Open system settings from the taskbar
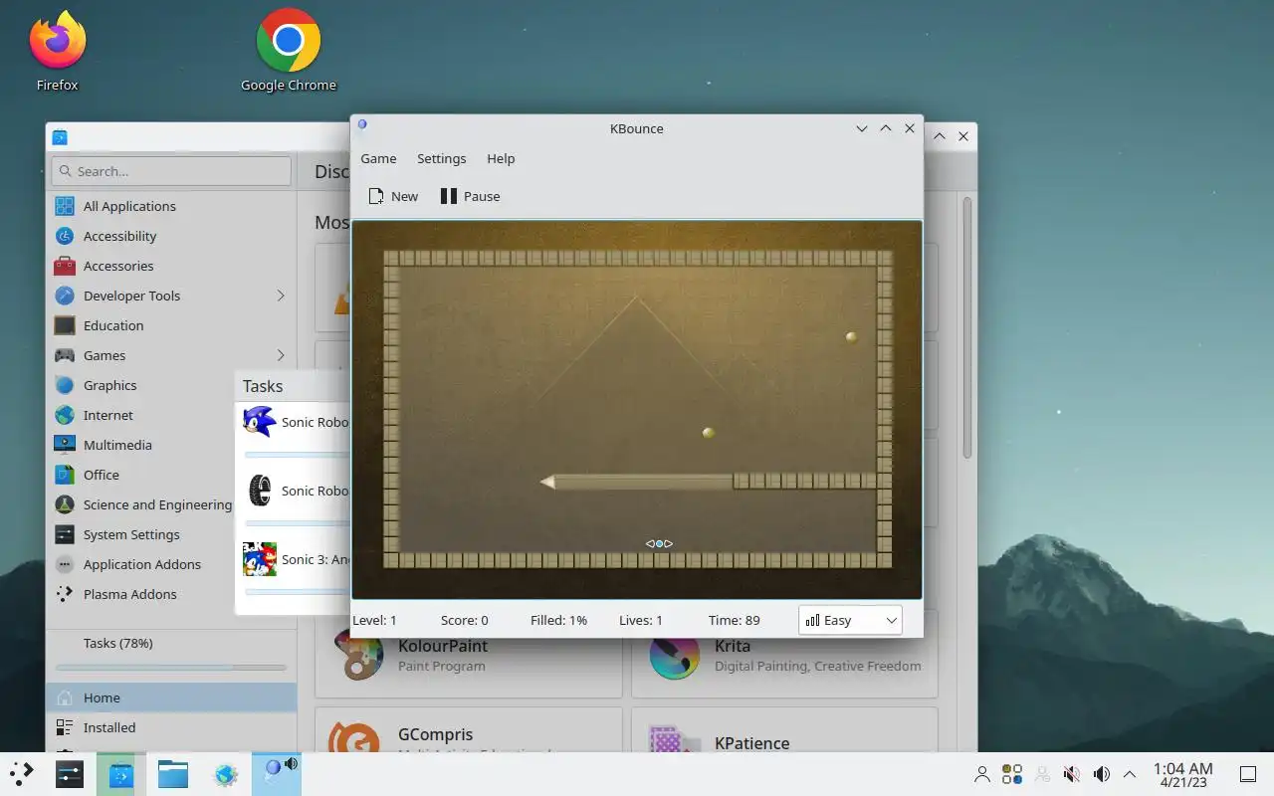The width and height of the screenshot is (1274, 796). click(x=70, y=774)
